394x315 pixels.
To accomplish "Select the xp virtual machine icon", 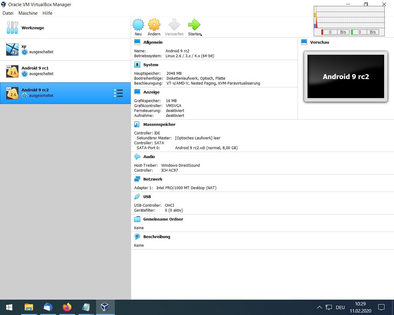I will tap(12, 49).
